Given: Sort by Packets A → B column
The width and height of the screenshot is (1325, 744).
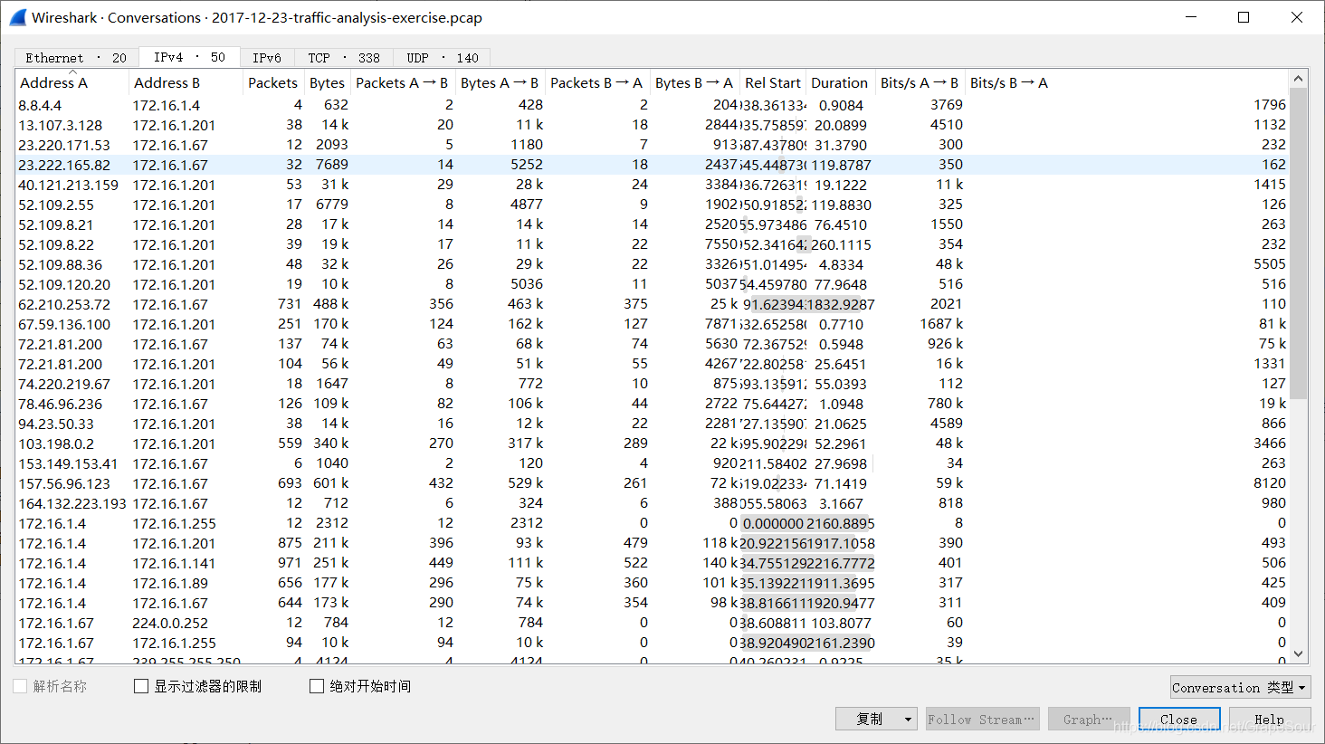Looking at the screenshot, I should [402, 82].
